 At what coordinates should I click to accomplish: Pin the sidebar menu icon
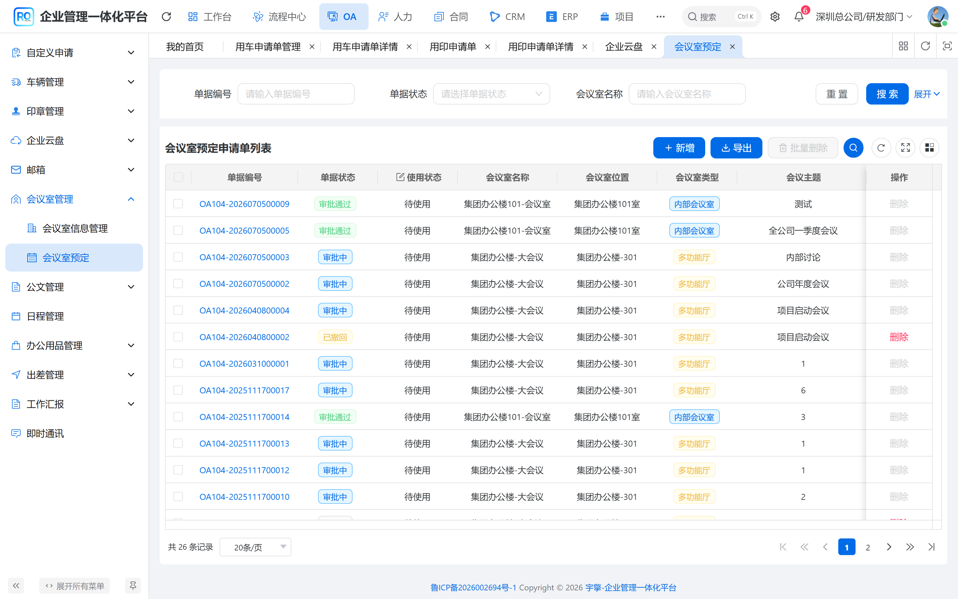(133, 586)
